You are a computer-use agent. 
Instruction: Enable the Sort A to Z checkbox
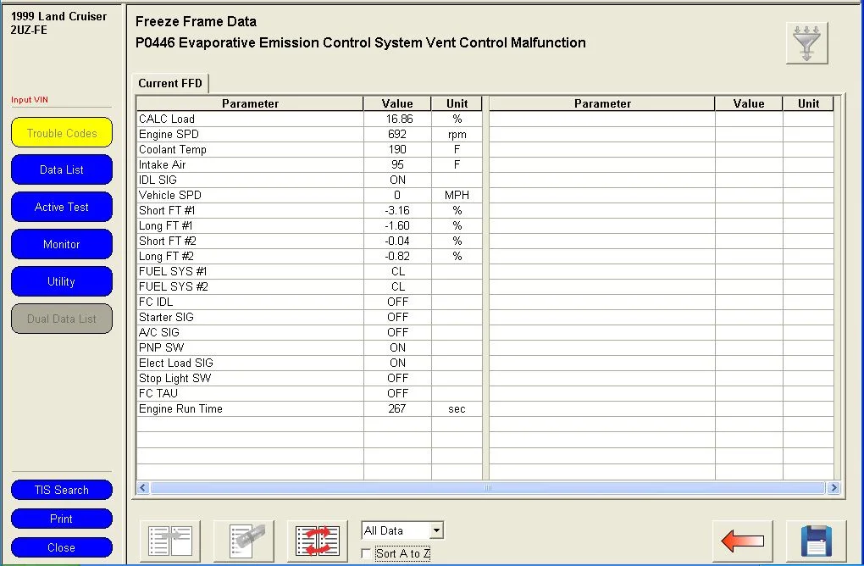point(366,553)
